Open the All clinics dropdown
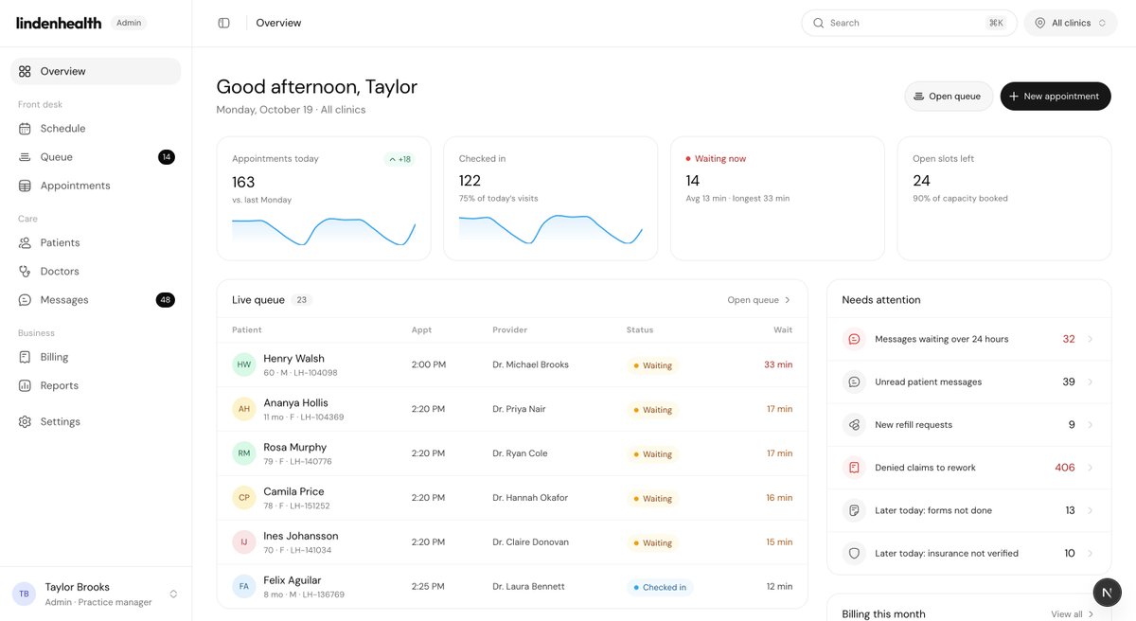 1071,23
